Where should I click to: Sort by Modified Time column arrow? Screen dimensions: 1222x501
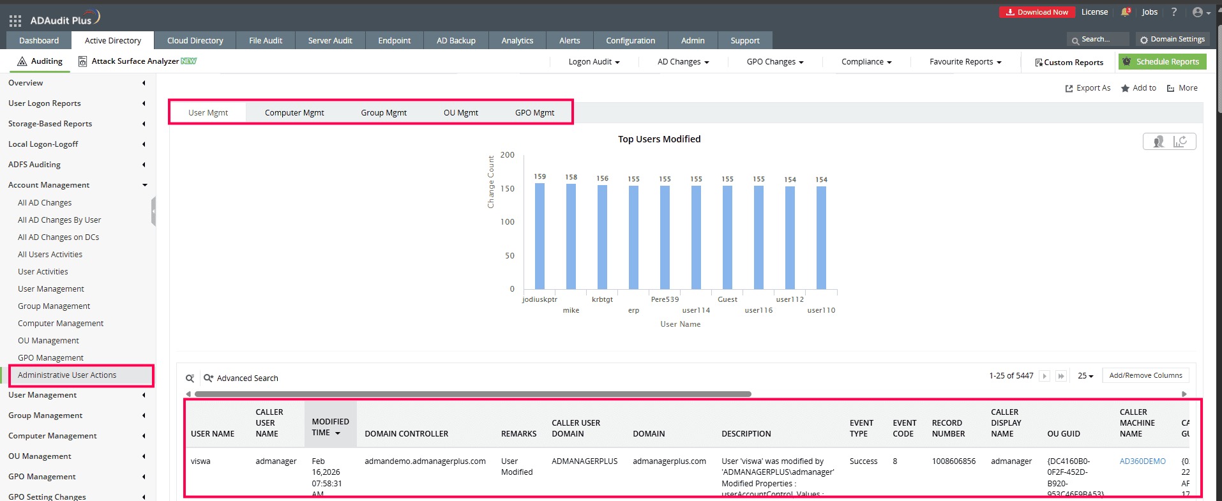point(338,433)
